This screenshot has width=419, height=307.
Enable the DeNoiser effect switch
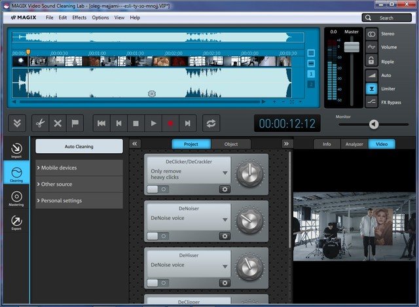tap(157, 236)
